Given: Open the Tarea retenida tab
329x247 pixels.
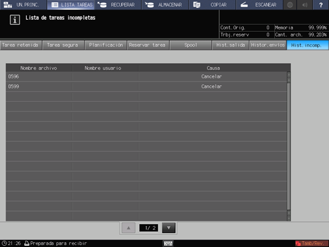Looking at the screenshot, I should pyautogui.click(x=20, y=45).
